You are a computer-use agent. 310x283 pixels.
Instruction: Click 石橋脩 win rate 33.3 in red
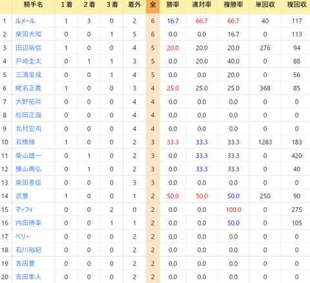click(173, 142)
